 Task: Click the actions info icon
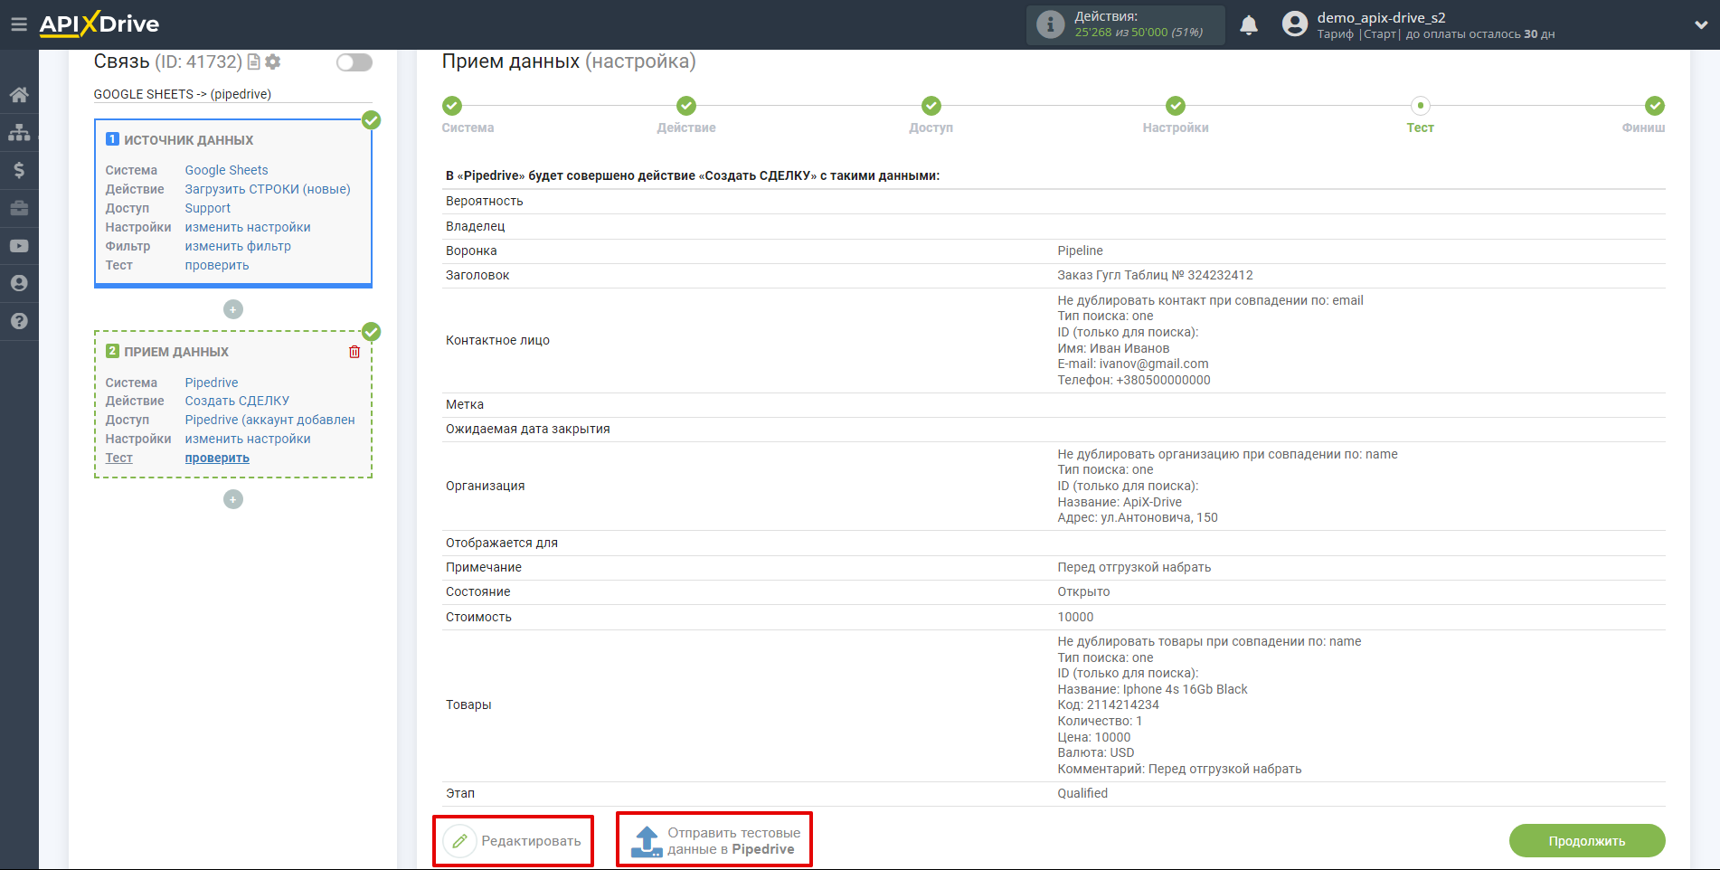click(x=1050, y=24)
